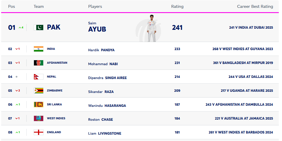Click the Sri Lanka flag icon

click(x=38, y=105)
